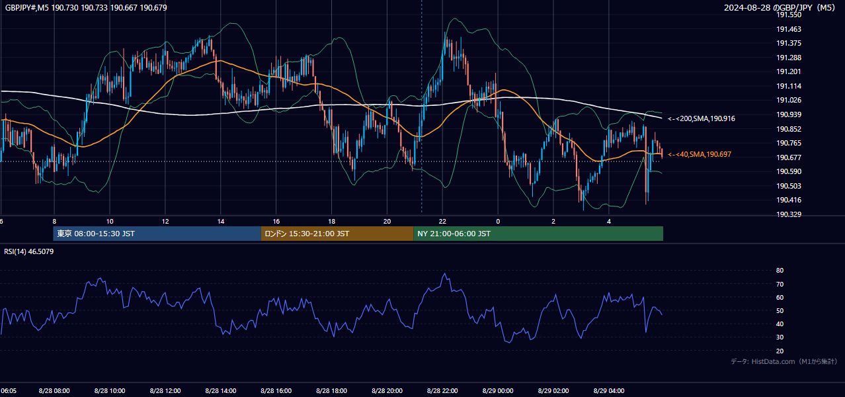Click the 8/29 00:00 time label
Viewport: 845px width, 397px height.
click(x=499, y=391)
